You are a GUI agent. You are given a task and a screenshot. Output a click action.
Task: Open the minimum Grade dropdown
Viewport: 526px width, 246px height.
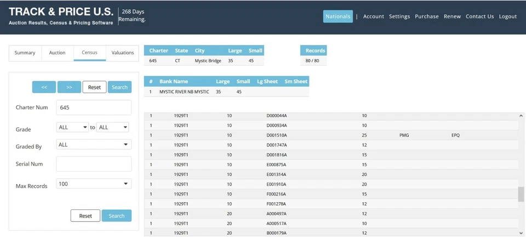72,127
